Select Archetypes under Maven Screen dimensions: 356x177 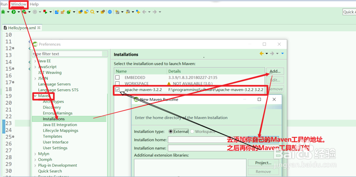53,102
